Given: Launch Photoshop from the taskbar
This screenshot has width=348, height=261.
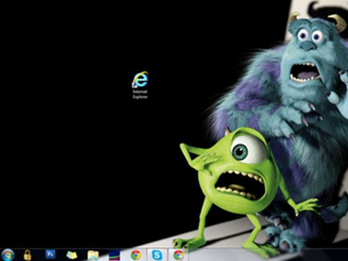Looking at the screenshot, I should point(51,254).
